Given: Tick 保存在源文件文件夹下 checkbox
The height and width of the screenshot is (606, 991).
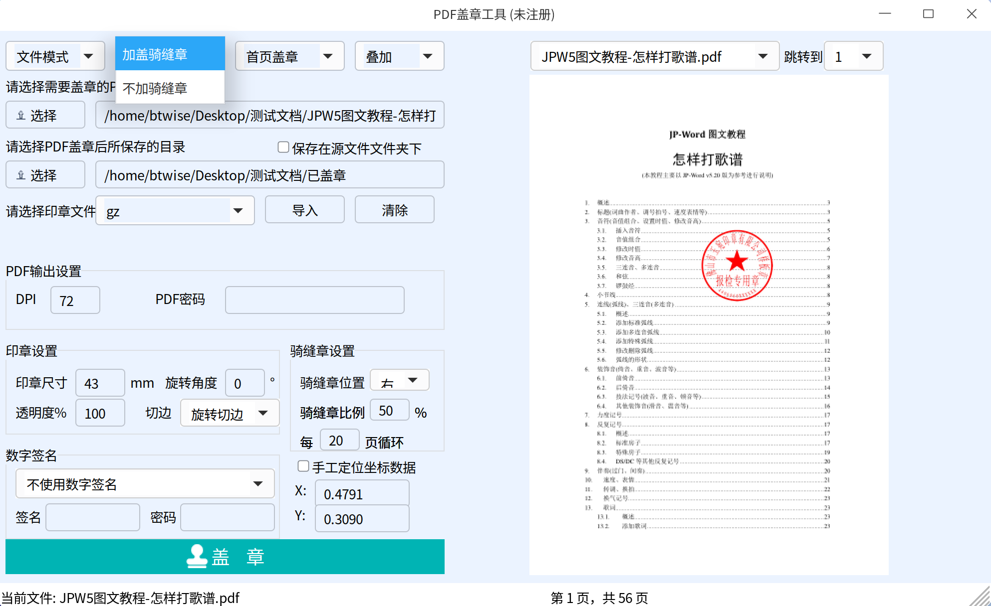Looking at the screenshot, I should pos(283,147).
